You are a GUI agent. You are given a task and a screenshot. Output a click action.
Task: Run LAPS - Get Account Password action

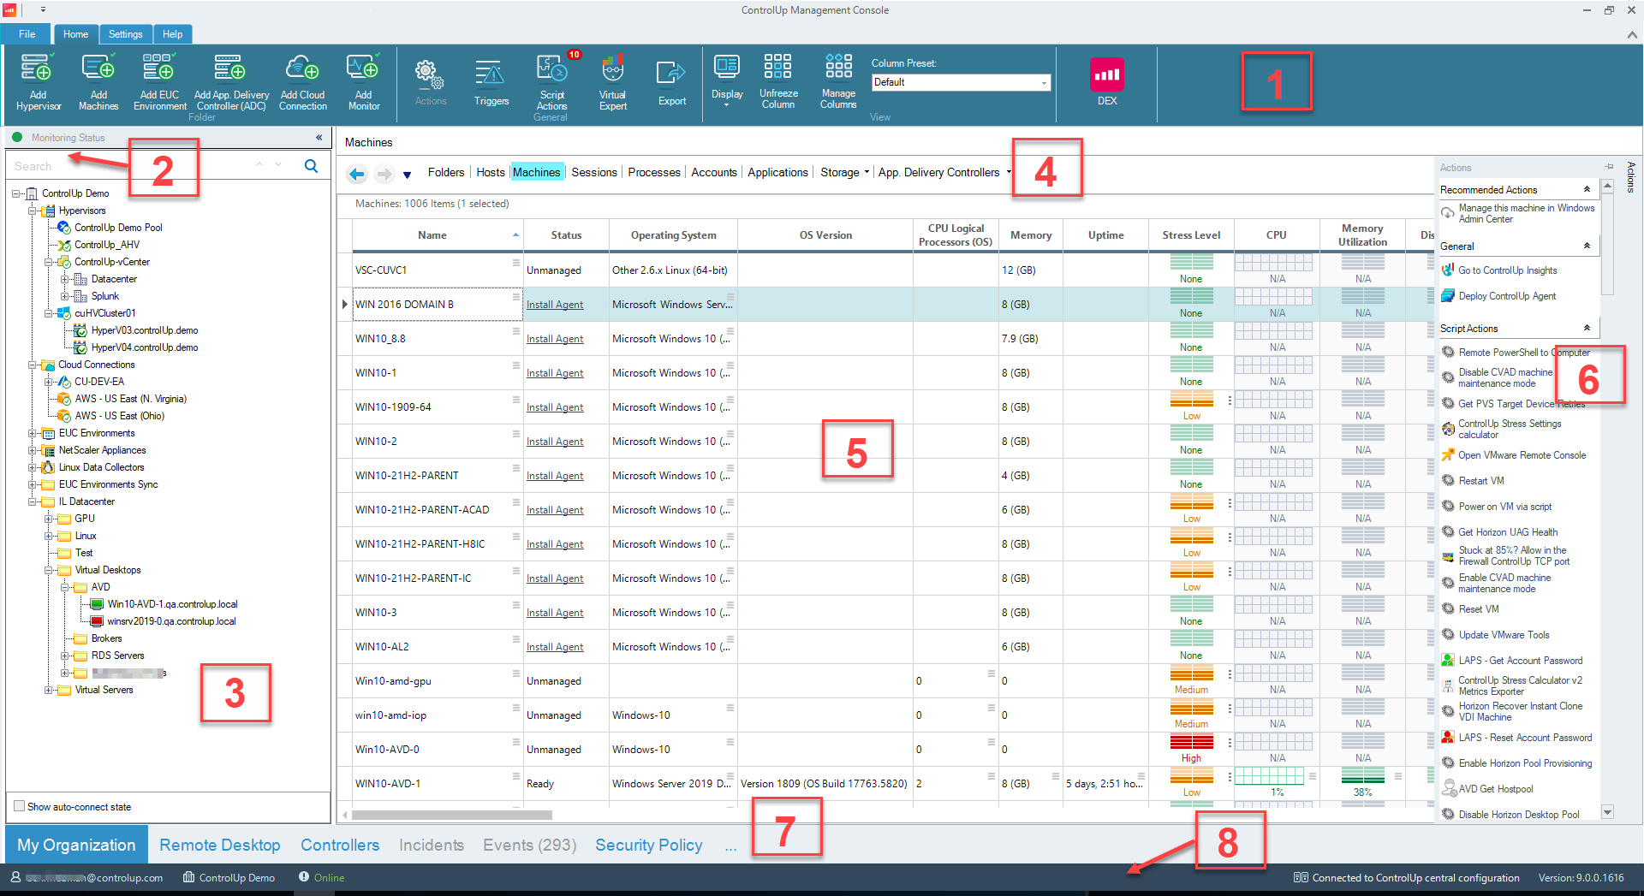[1512, 661]
